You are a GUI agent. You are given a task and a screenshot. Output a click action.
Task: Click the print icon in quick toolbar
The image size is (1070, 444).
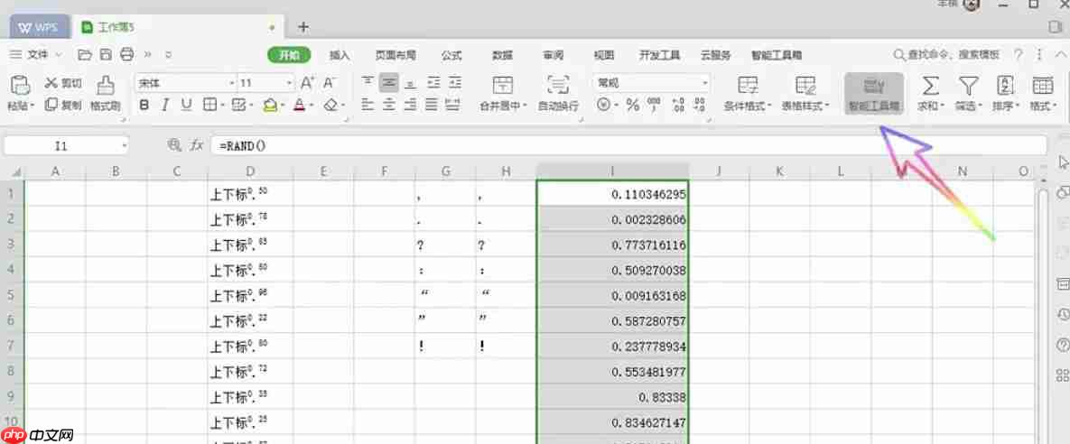(127, 54)
